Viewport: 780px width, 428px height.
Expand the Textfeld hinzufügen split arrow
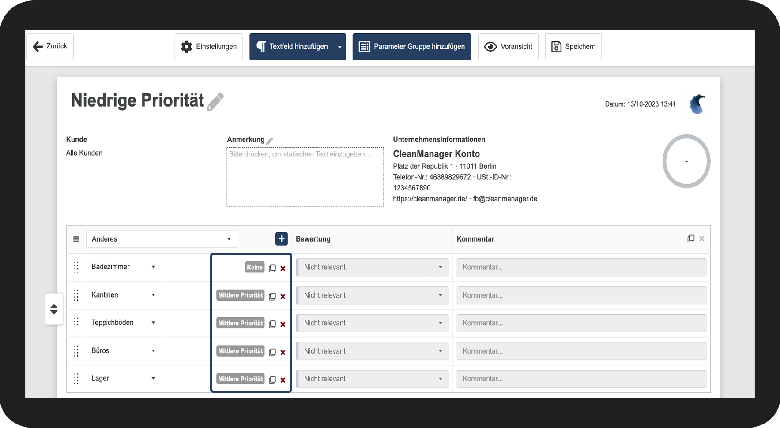(x=340, y=47)
